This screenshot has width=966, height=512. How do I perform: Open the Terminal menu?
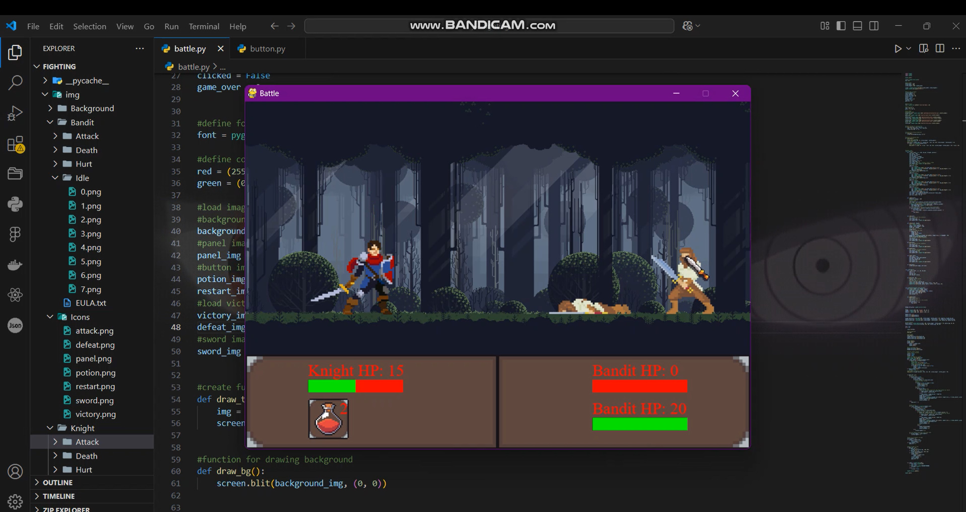coord(203,26)
